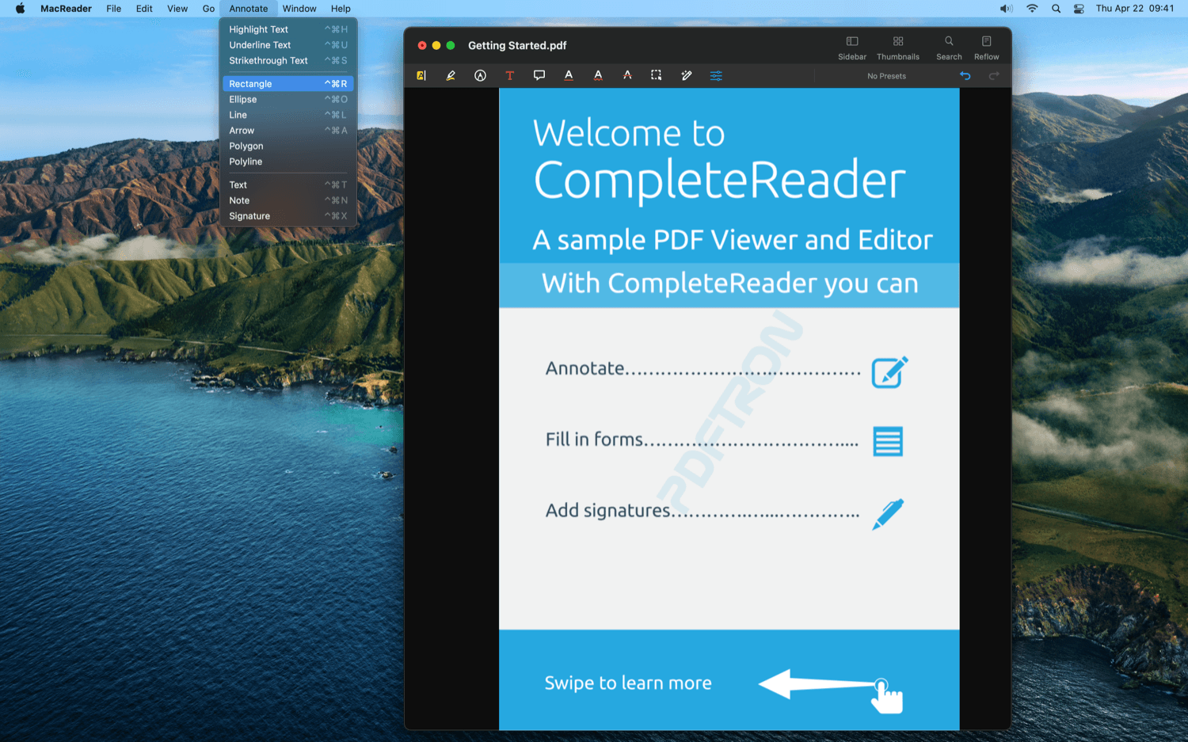The image size is (1188, 742).
Task: Click the circled pen drawing tool
Action: [480, 76]
